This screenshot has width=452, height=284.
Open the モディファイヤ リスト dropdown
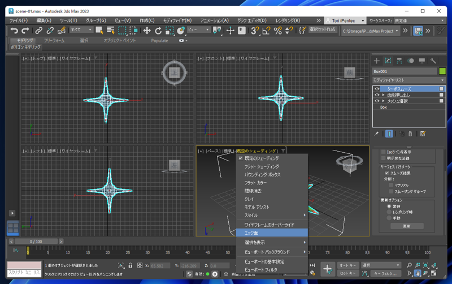point(408,80)
